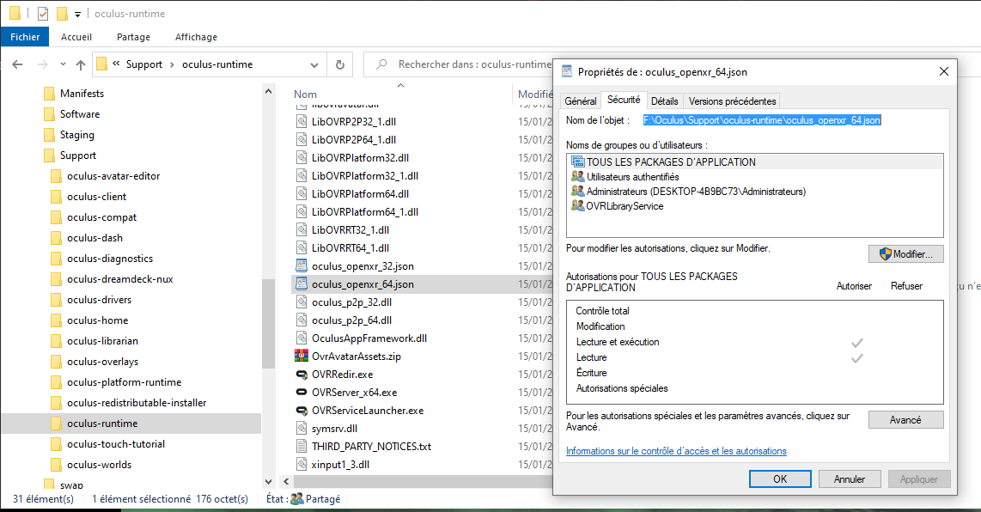This screenshot has width=981, height=512.
Task: Click the OvrAvatarAssets.zip archive icon
Action: point(302,356)
